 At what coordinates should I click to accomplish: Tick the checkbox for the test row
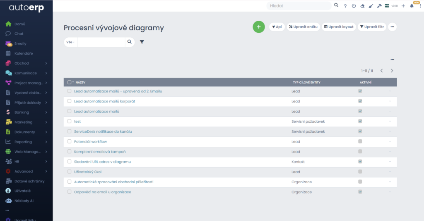tap(70, 121)
